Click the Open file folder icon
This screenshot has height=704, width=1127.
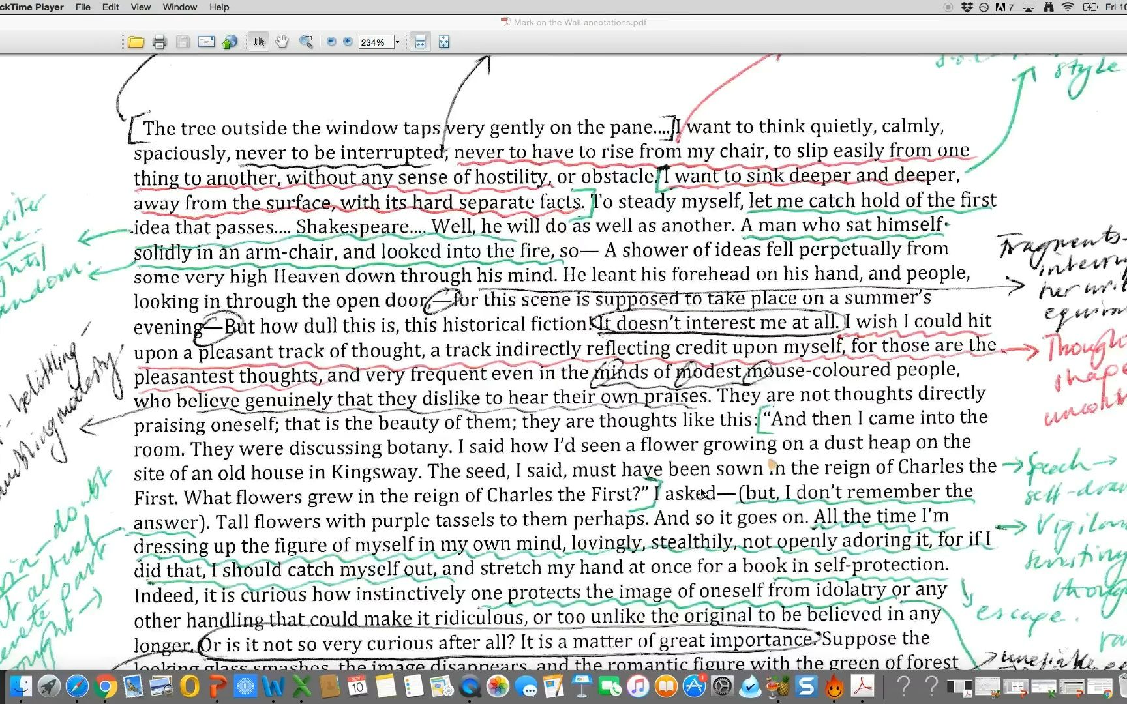(x=136, y=42)
